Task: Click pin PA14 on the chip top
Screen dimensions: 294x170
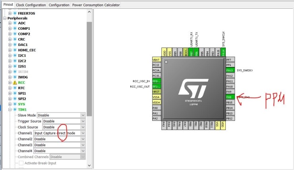Action: click(x=223, y=52)
